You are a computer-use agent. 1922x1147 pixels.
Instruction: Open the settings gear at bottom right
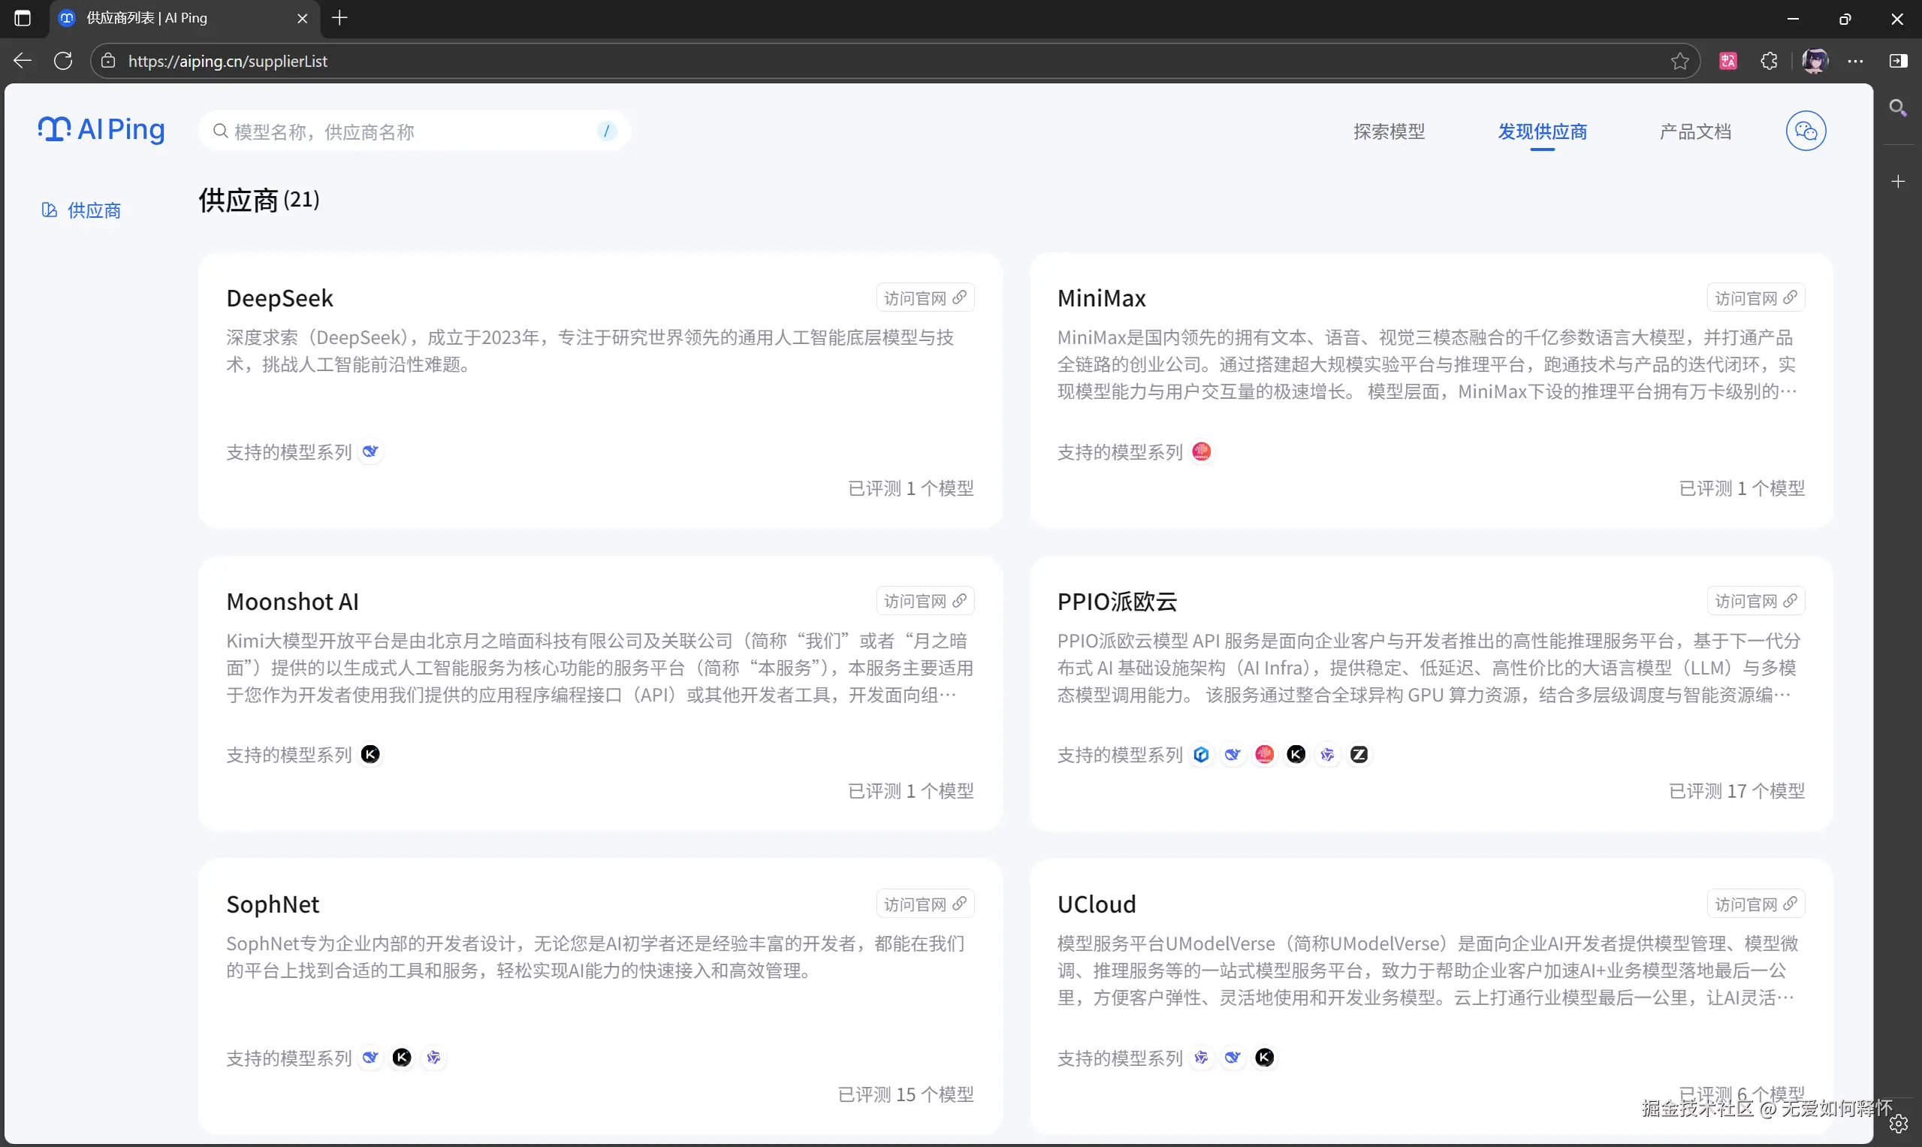(1899, 1123)
